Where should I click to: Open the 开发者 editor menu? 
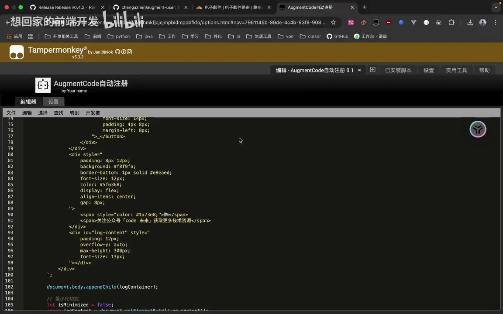point(93,113)
